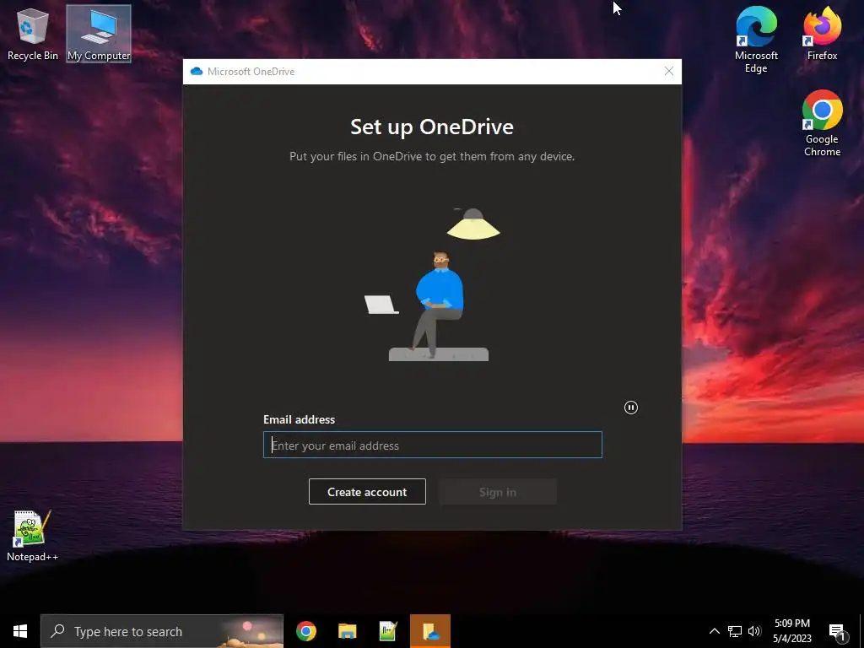Click the person at desk illustration
The height and width of the screenshot is (648, 864).
point(433,284)
